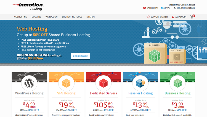The height and width of the screenshot is (117, 207).
Task: Click the AMP Login user icon
Action: pyautogui.click(x=173, y=17)
